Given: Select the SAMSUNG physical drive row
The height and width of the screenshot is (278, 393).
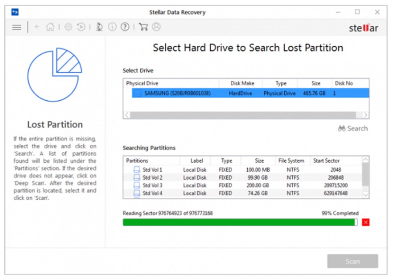Looking at the screenshot, I should pos(250,93).
